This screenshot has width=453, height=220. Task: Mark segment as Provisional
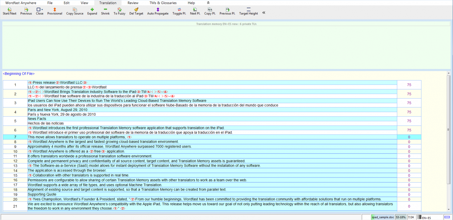[55, 11]
